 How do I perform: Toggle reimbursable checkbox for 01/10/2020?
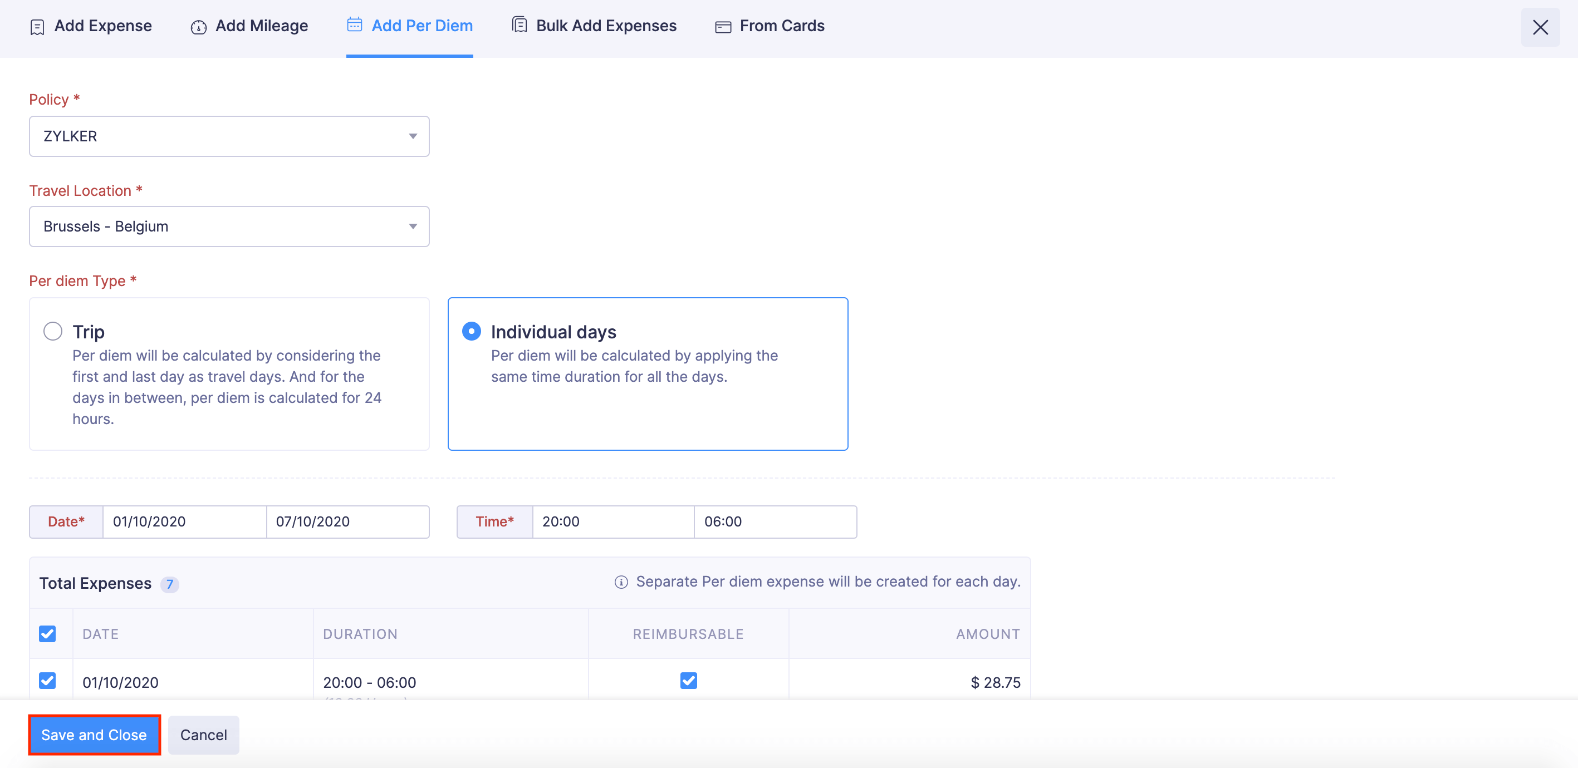(x=689, y=681)
